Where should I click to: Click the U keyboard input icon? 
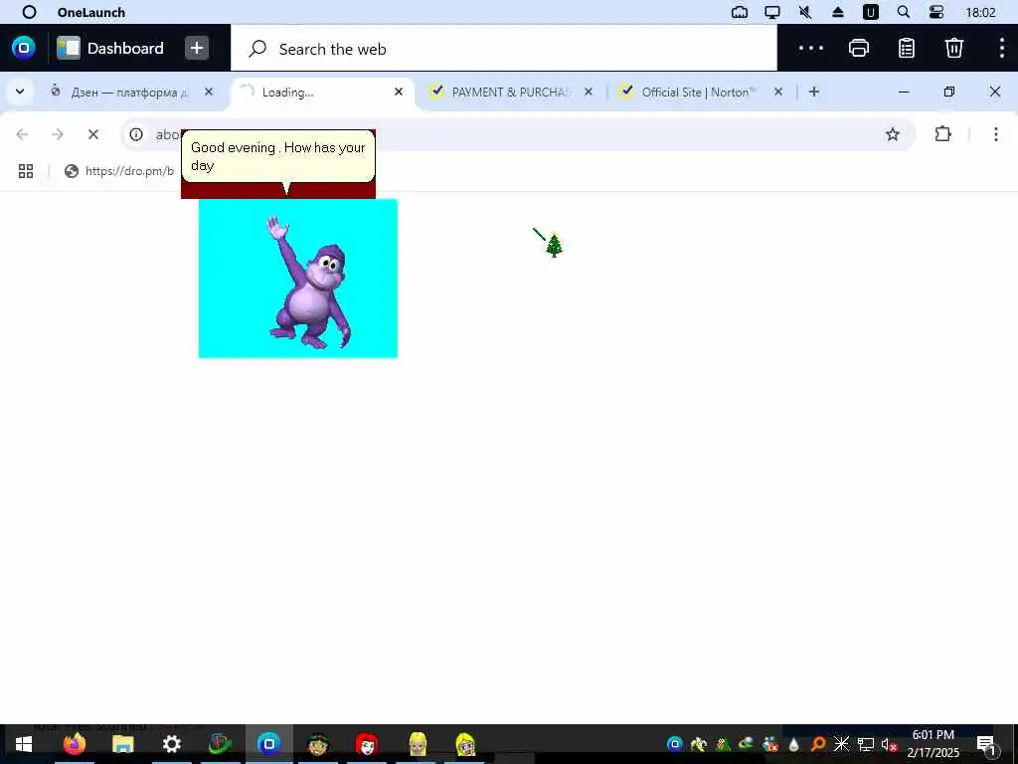(871, 12)
